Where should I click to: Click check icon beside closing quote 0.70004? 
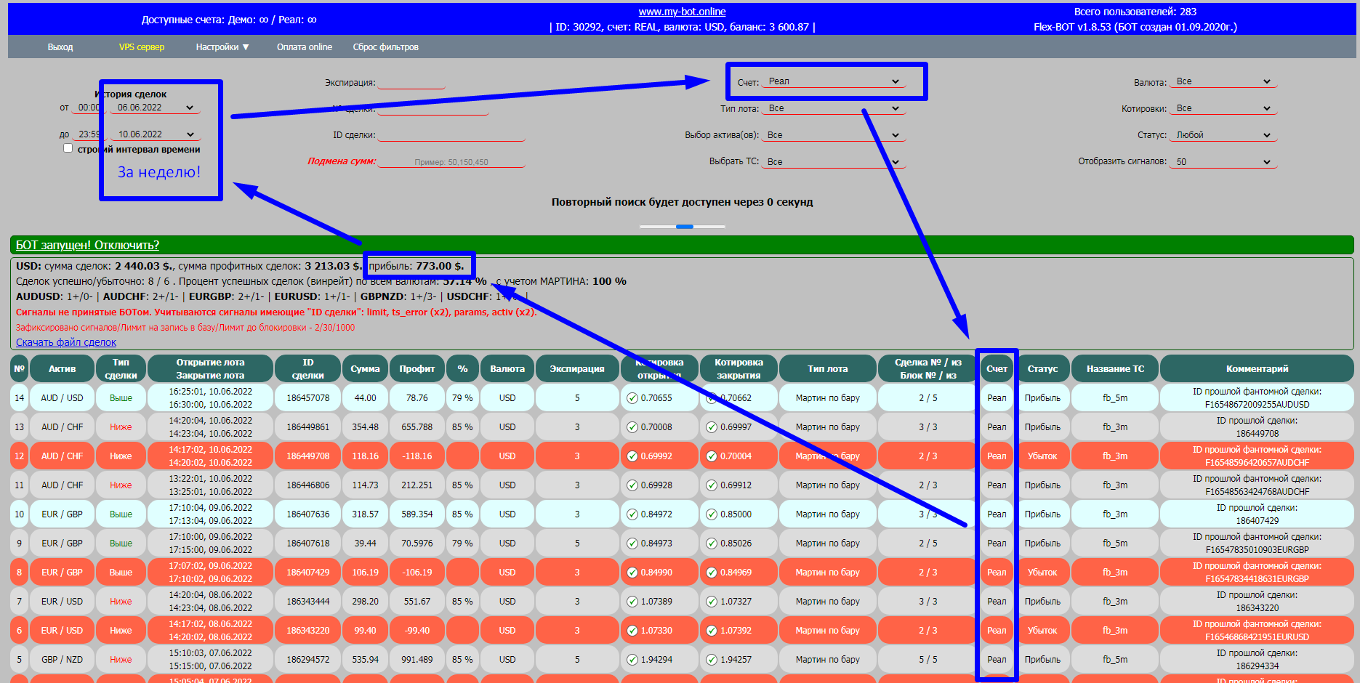tap(712, 456)
